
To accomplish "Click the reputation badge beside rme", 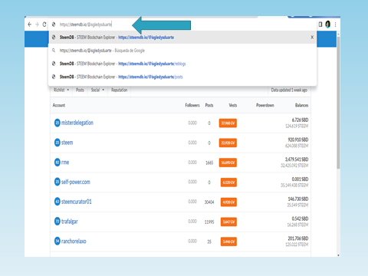I will [x=58, y=163].
